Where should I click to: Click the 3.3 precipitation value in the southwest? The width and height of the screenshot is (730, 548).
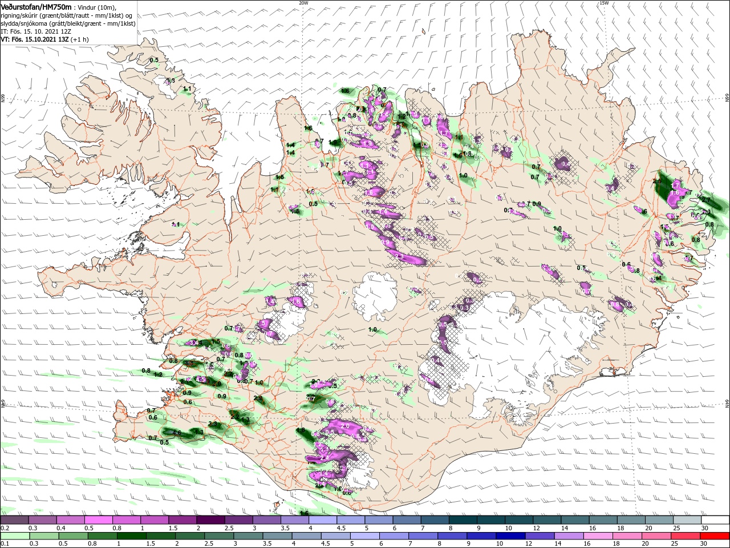click(213, 424)
